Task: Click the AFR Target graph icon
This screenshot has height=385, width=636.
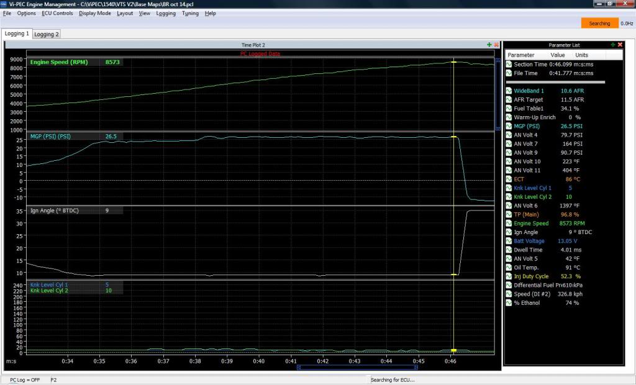Action: [x=509, y=99]
